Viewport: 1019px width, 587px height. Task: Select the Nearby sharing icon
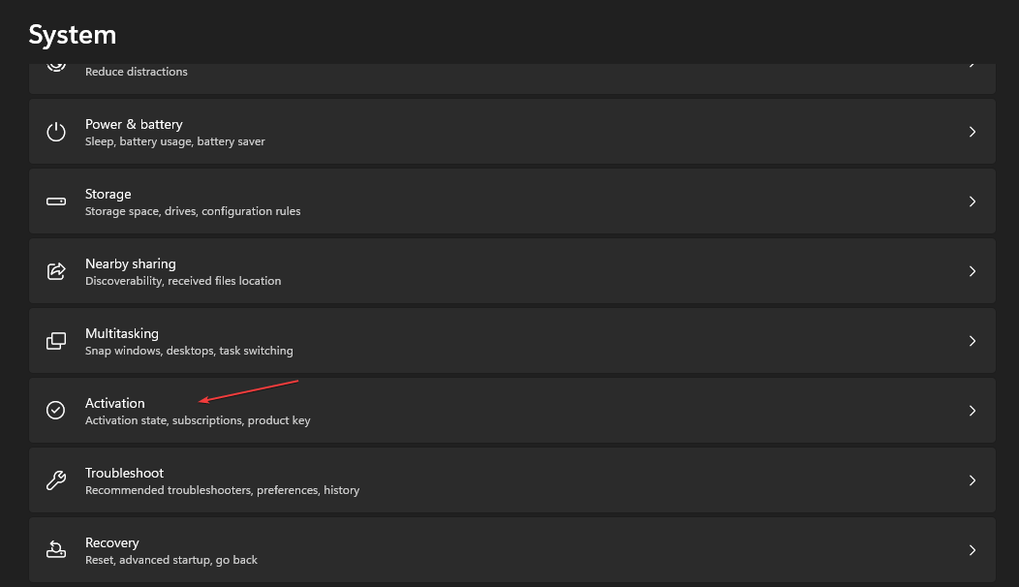click(x=55, y=270)
